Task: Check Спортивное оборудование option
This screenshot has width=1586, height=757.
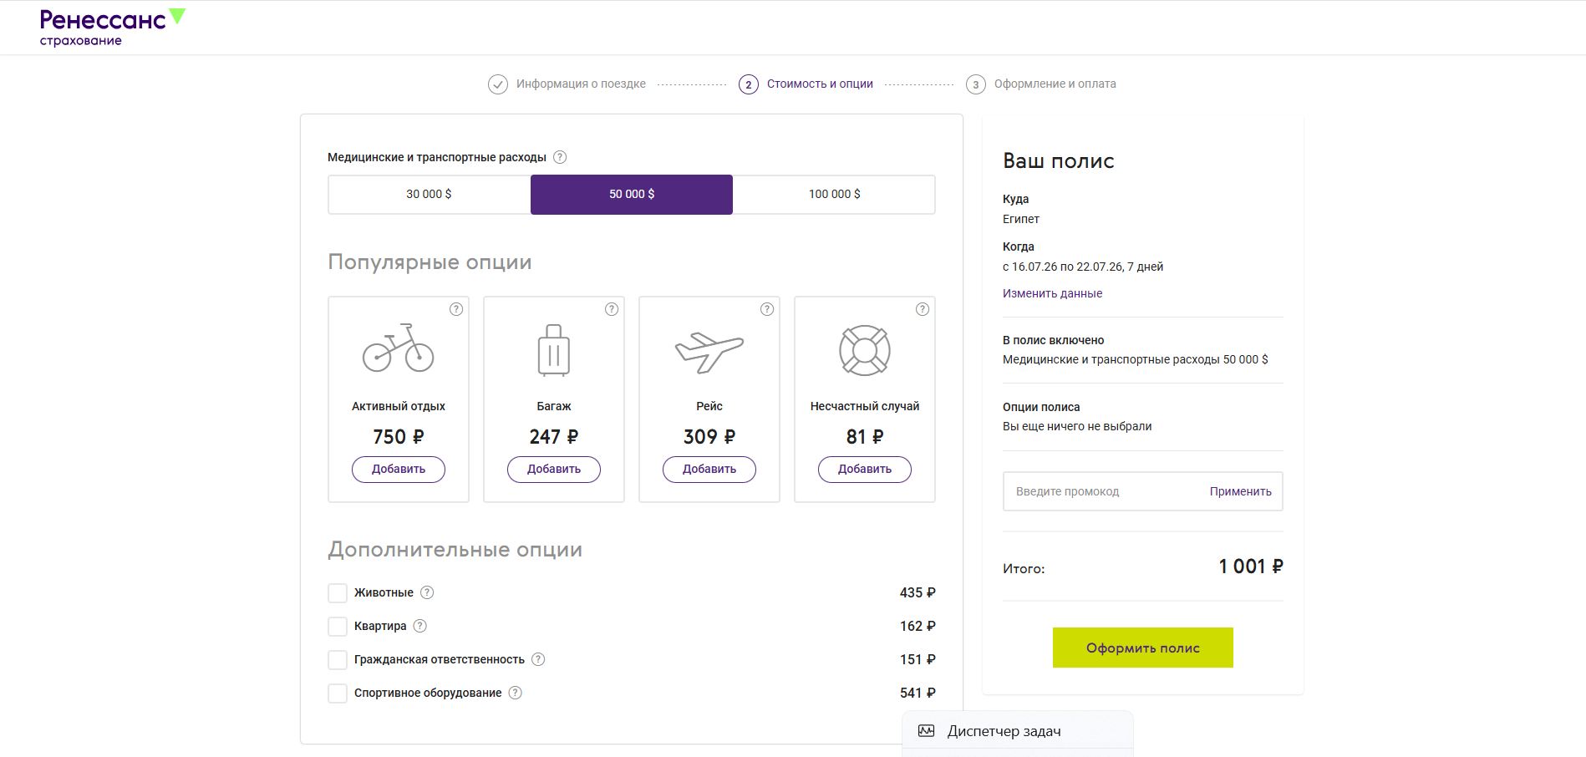Action: coord(338,693)
